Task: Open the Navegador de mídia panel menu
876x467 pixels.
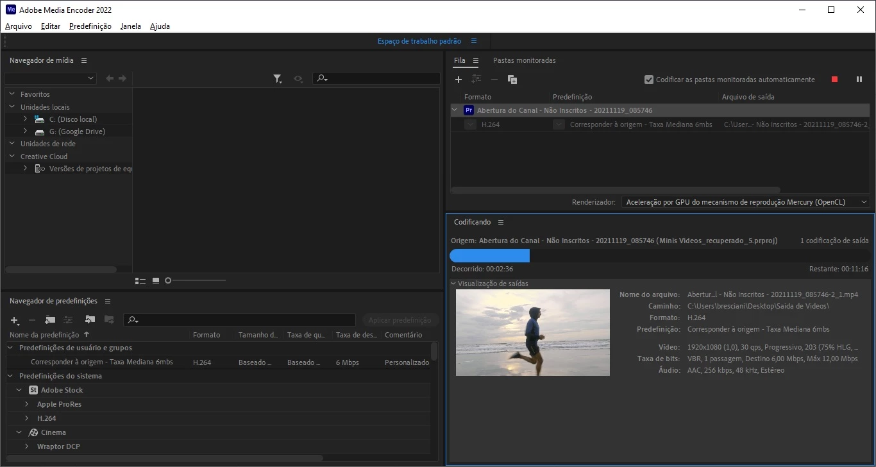Action: coord(84,60)
